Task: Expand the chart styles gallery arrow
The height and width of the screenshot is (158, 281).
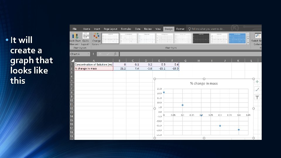Action: (x=248, y=43)
